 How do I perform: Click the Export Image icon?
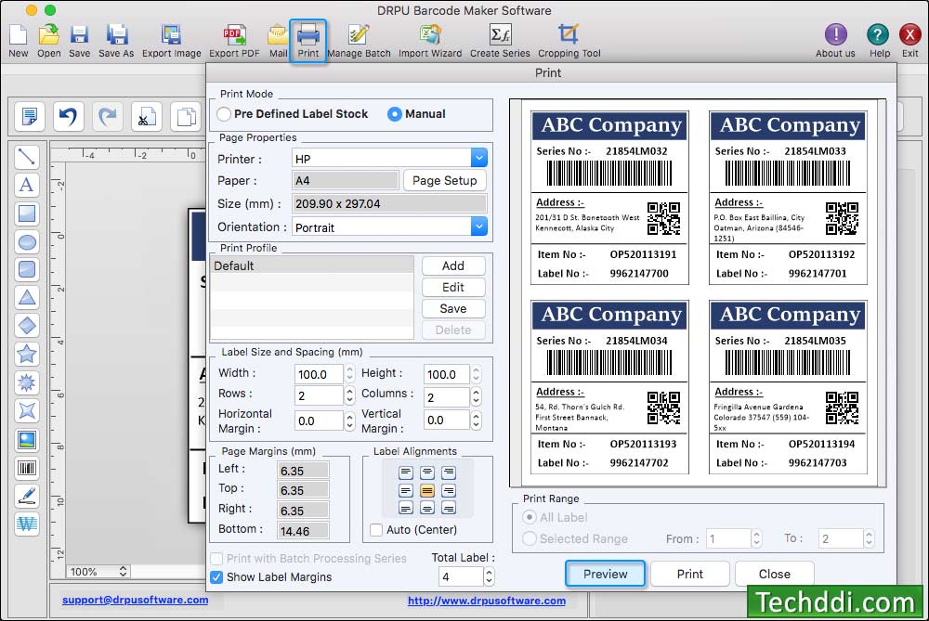pos(171,40)
